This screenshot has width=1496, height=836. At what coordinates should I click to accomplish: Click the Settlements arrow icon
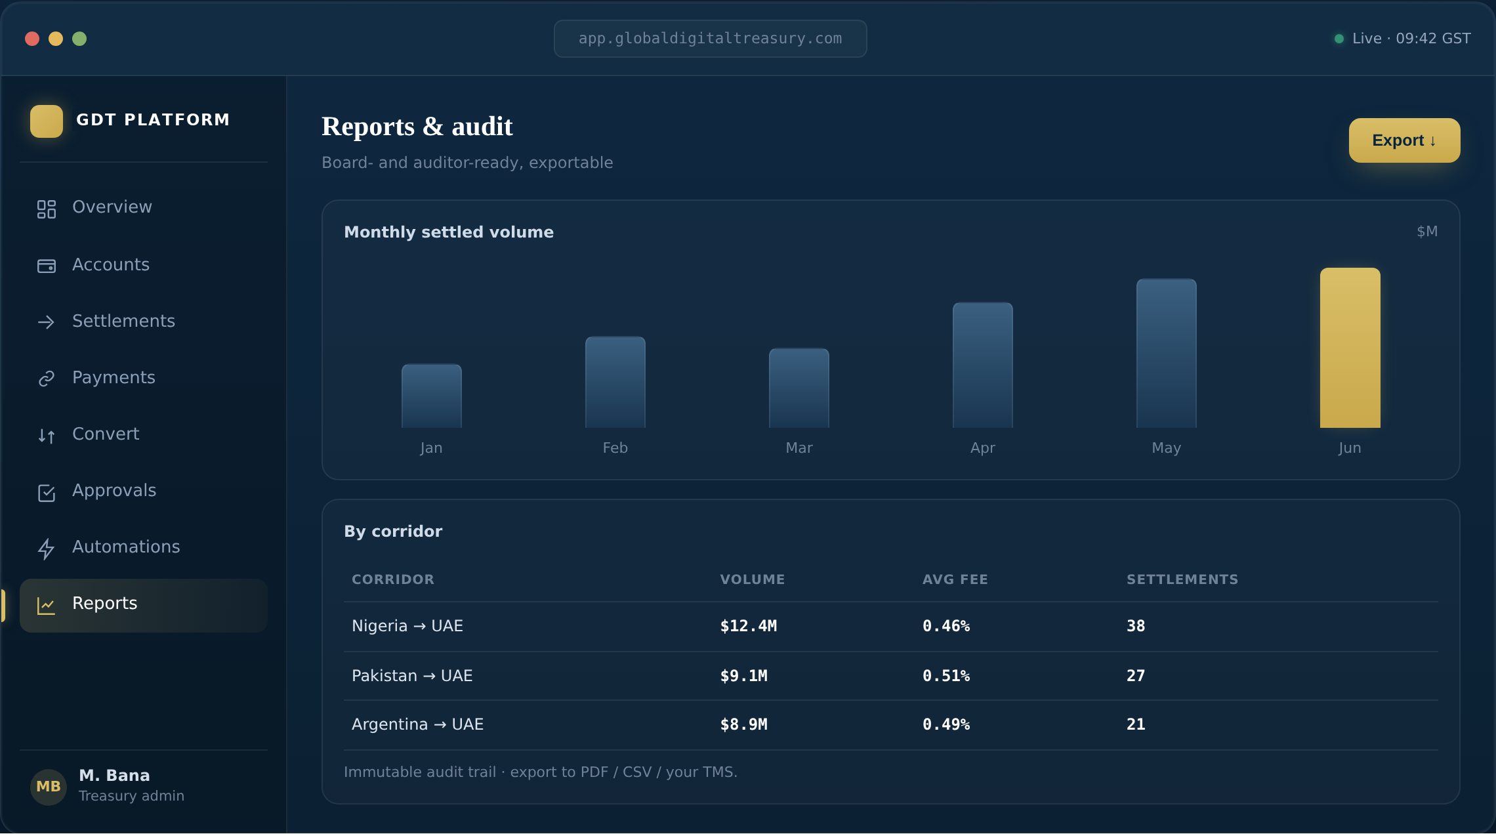tap(46, 322)
